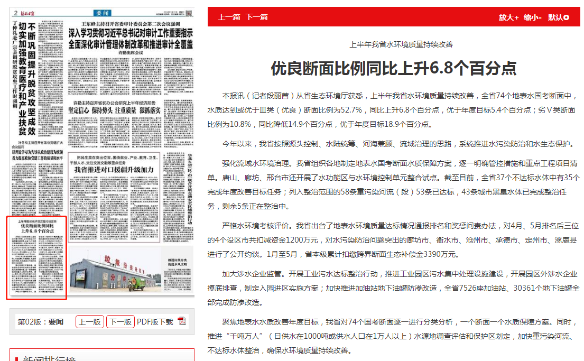The image size is (584, 361).
Task: Click the circle icon beside 默认
Action: tap(567, 17)
